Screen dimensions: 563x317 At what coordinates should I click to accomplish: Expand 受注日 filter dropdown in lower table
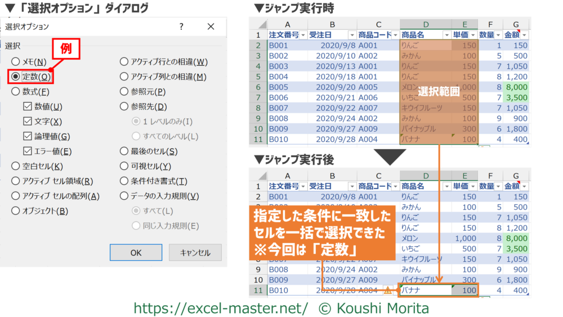tap(351, 186)
